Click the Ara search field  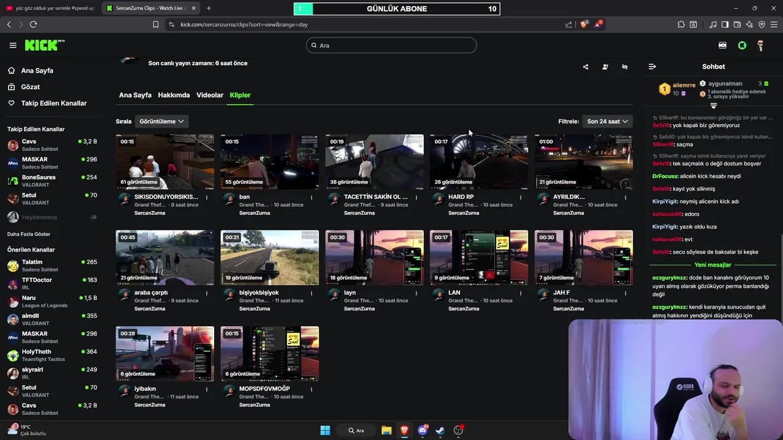[x=391, y=45]
